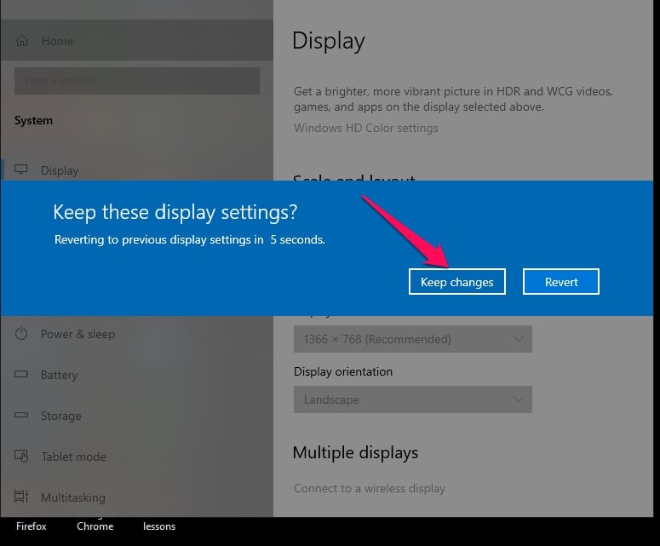
Task: Click the Storage drive icon
Action: [x=21, y=415]
